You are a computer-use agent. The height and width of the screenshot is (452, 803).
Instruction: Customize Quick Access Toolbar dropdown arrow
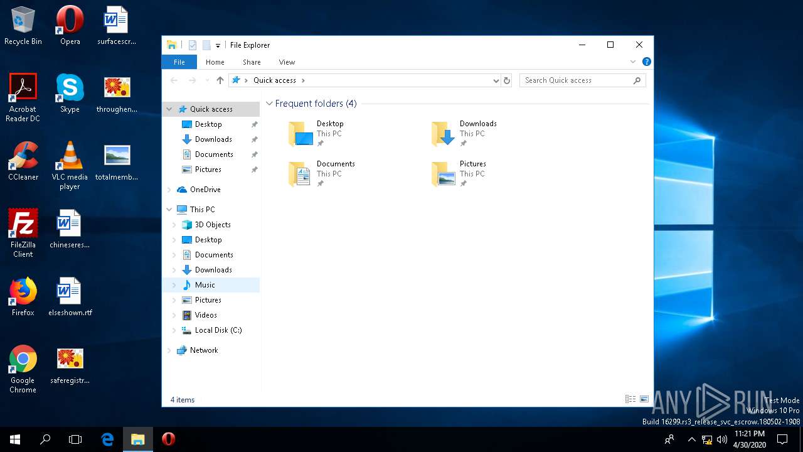(x=218, y=45)
